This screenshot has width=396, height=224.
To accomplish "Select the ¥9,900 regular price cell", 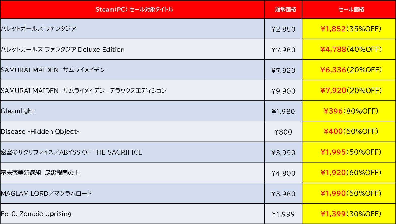I will pos(283,91).
